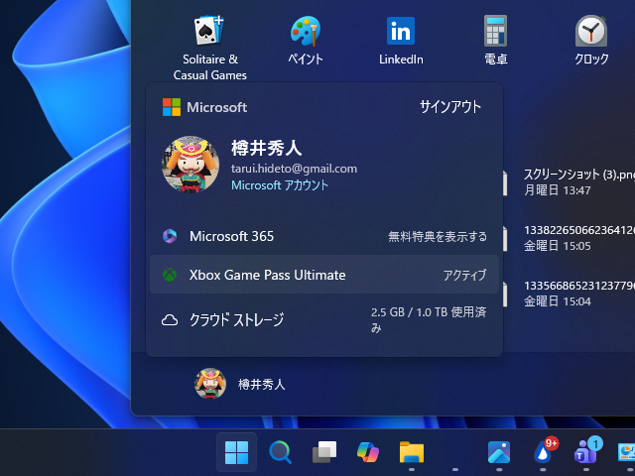635x476 pixels.
Task: Open File Explorer from the taskbar
Action: pos(412,452)
